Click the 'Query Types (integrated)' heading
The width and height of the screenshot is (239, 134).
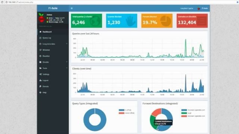[x=85, y=103]
